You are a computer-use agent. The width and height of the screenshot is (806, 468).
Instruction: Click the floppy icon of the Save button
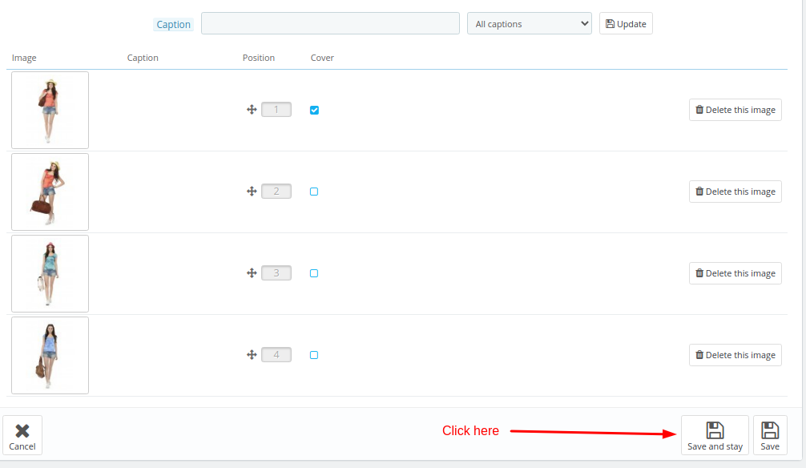pyautogui.click(x=769, y=430)
